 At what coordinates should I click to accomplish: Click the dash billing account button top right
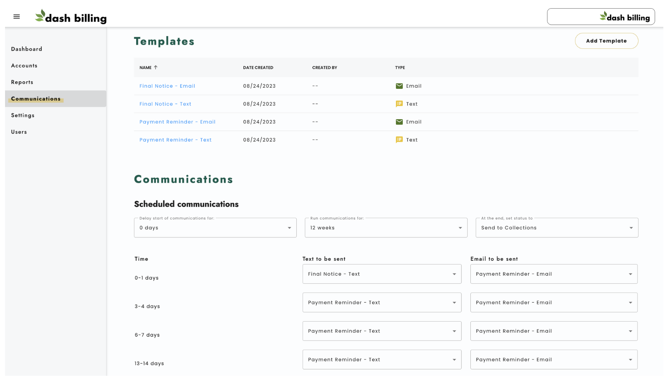(601, 16)
